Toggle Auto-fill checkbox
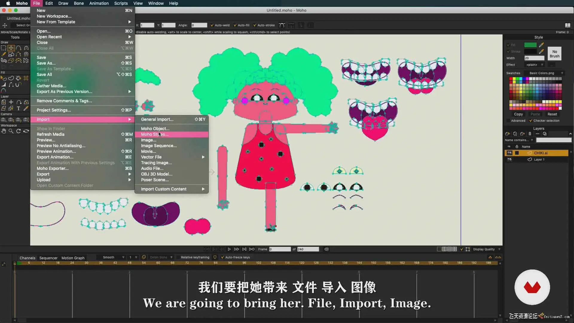Viewport: 574px width, 323px height. tap(235, 25)
